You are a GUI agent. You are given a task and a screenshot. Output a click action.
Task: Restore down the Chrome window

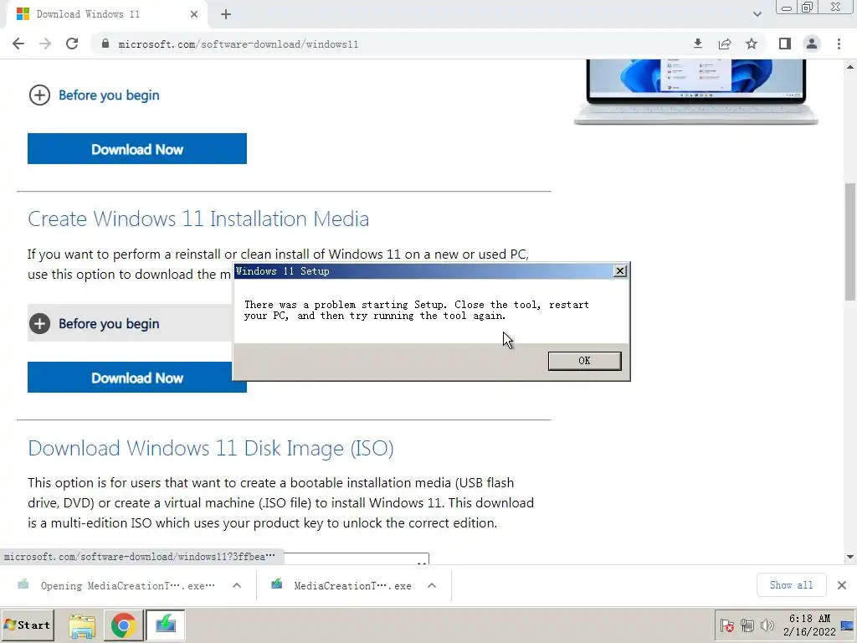click(x=808, y=7)
